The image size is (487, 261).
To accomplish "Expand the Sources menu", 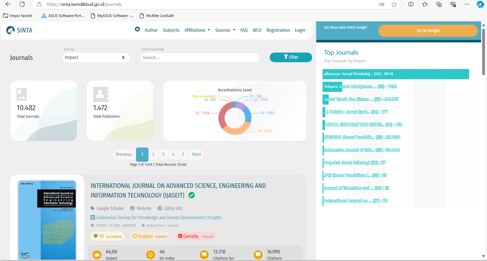I will (x=225, y=30).
